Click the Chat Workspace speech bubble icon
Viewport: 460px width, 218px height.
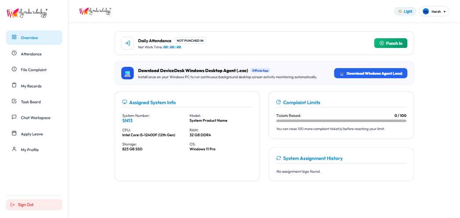[14, 117]
